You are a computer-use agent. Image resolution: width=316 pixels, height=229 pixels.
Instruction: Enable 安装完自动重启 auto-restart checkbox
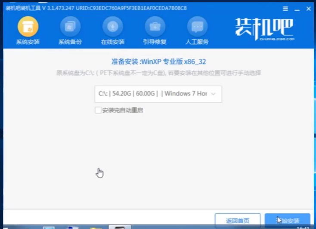click(x=98, y=110)
